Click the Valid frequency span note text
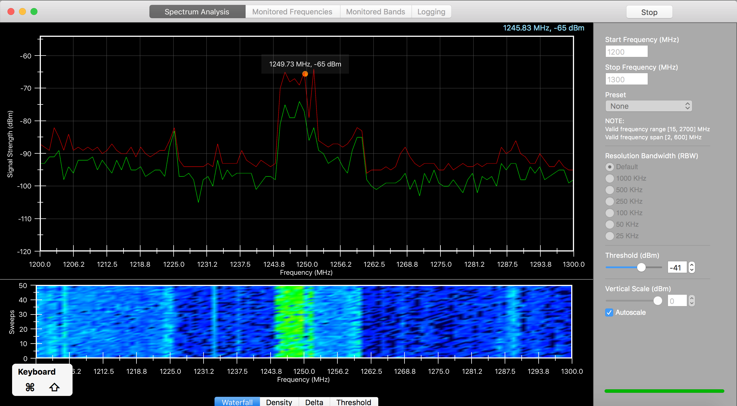Viewport: 737px width, 406px height. point(653,137)
